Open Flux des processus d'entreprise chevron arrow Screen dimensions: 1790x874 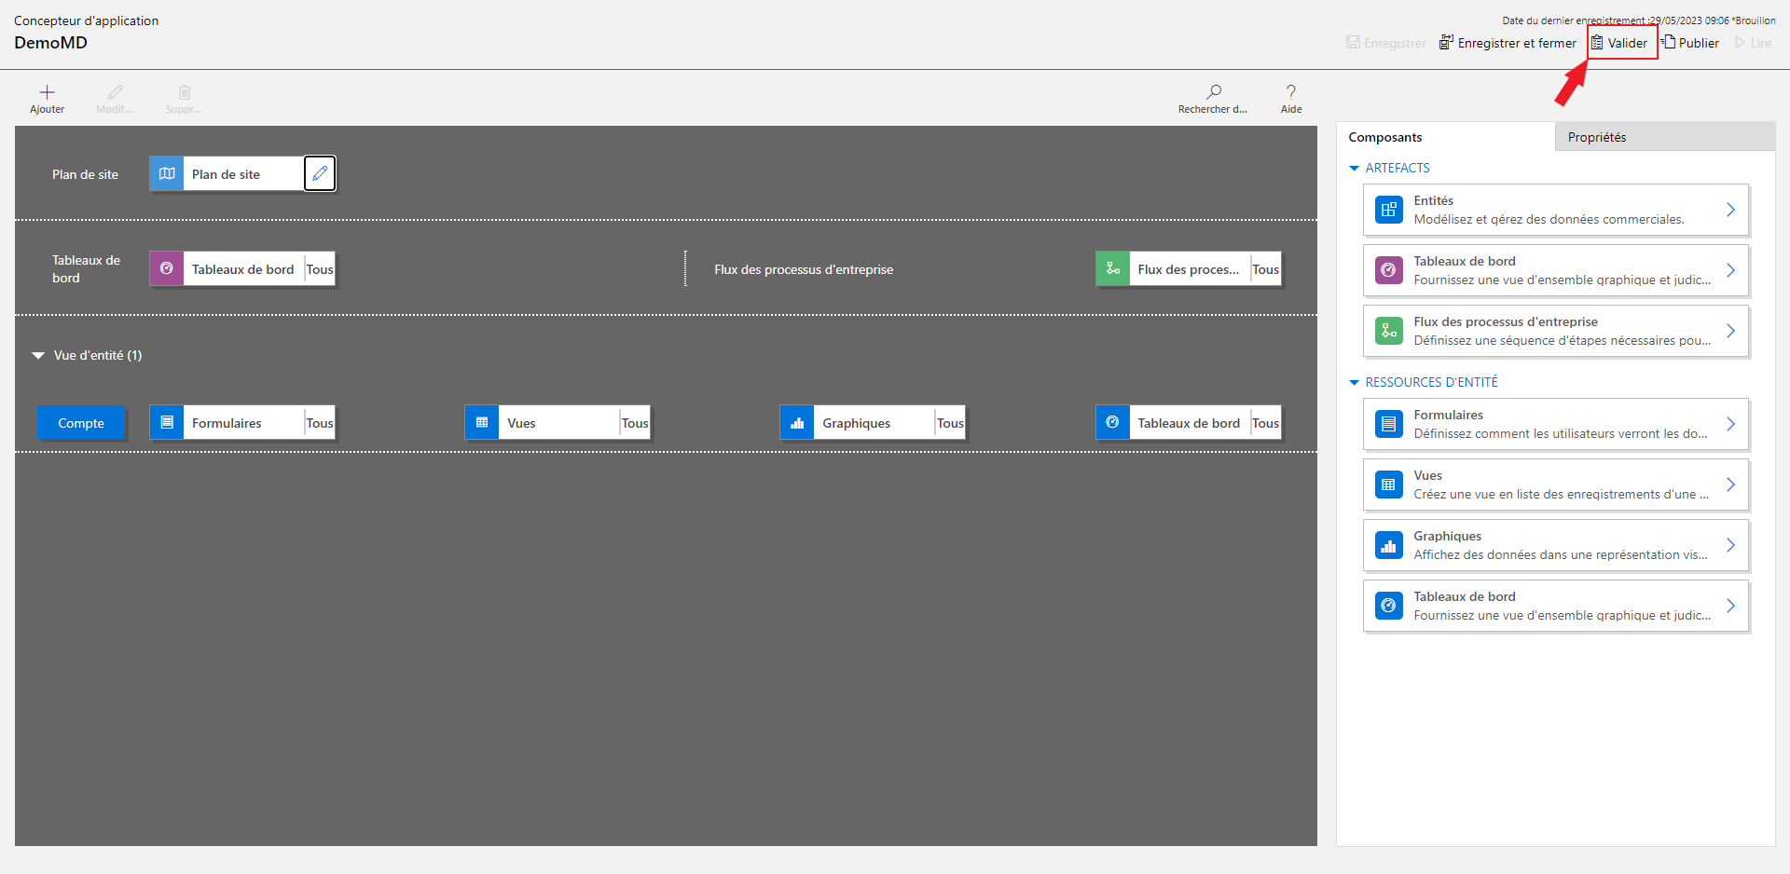pyautogui.click(x=1730, y=331)
